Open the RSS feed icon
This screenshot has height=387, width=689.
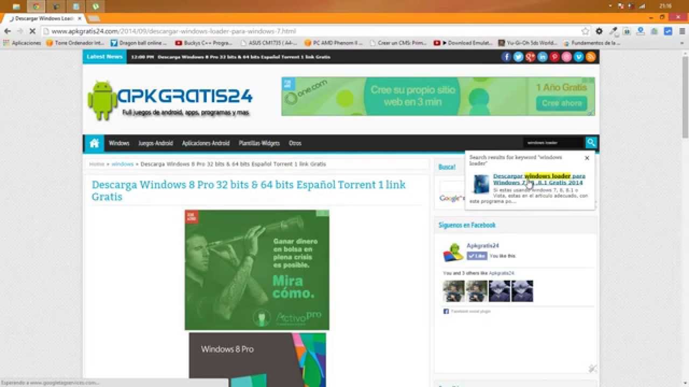click(x=591, y=56)
